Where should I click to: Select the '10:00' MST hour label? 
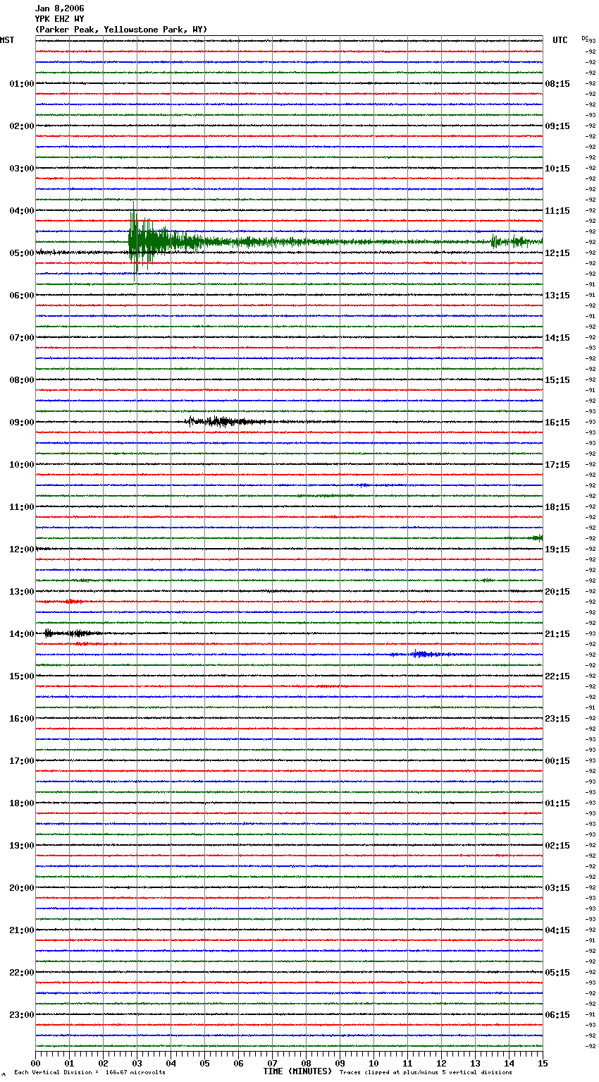[x=22, y=465]
